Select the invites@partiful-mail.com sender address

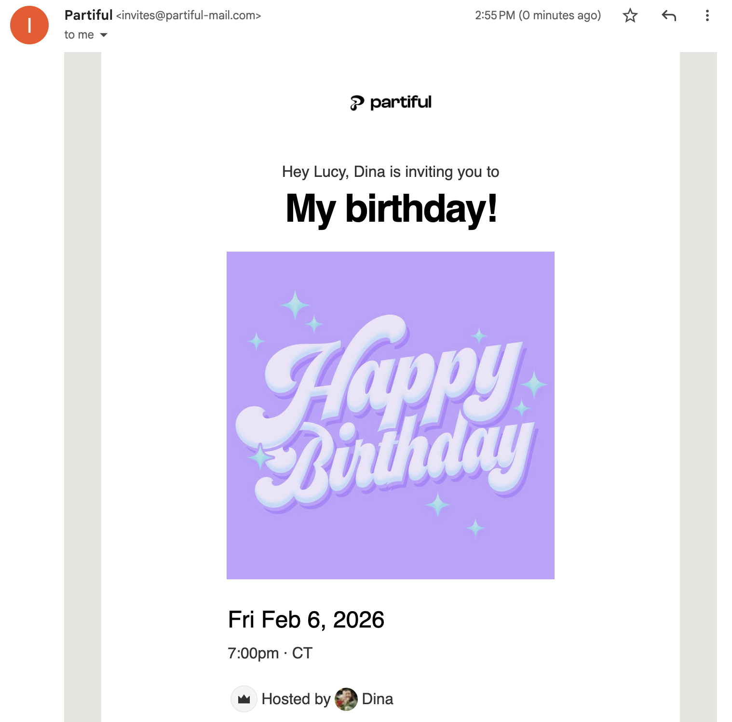pos(189,16)
